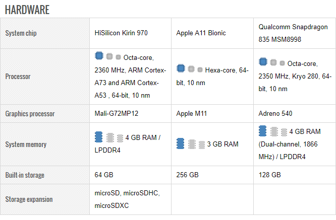The height and width of the screenshot is (220, 336).
Task: Select the Storage expansion row label
Action: coord(29,199)
